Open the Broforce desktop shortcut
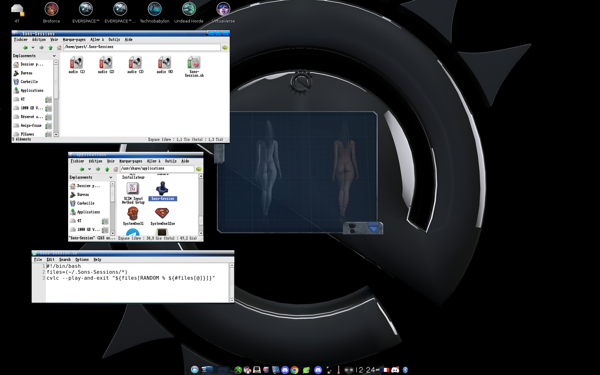The height and width of the screenshot is (375, 600). click(51, 12)
